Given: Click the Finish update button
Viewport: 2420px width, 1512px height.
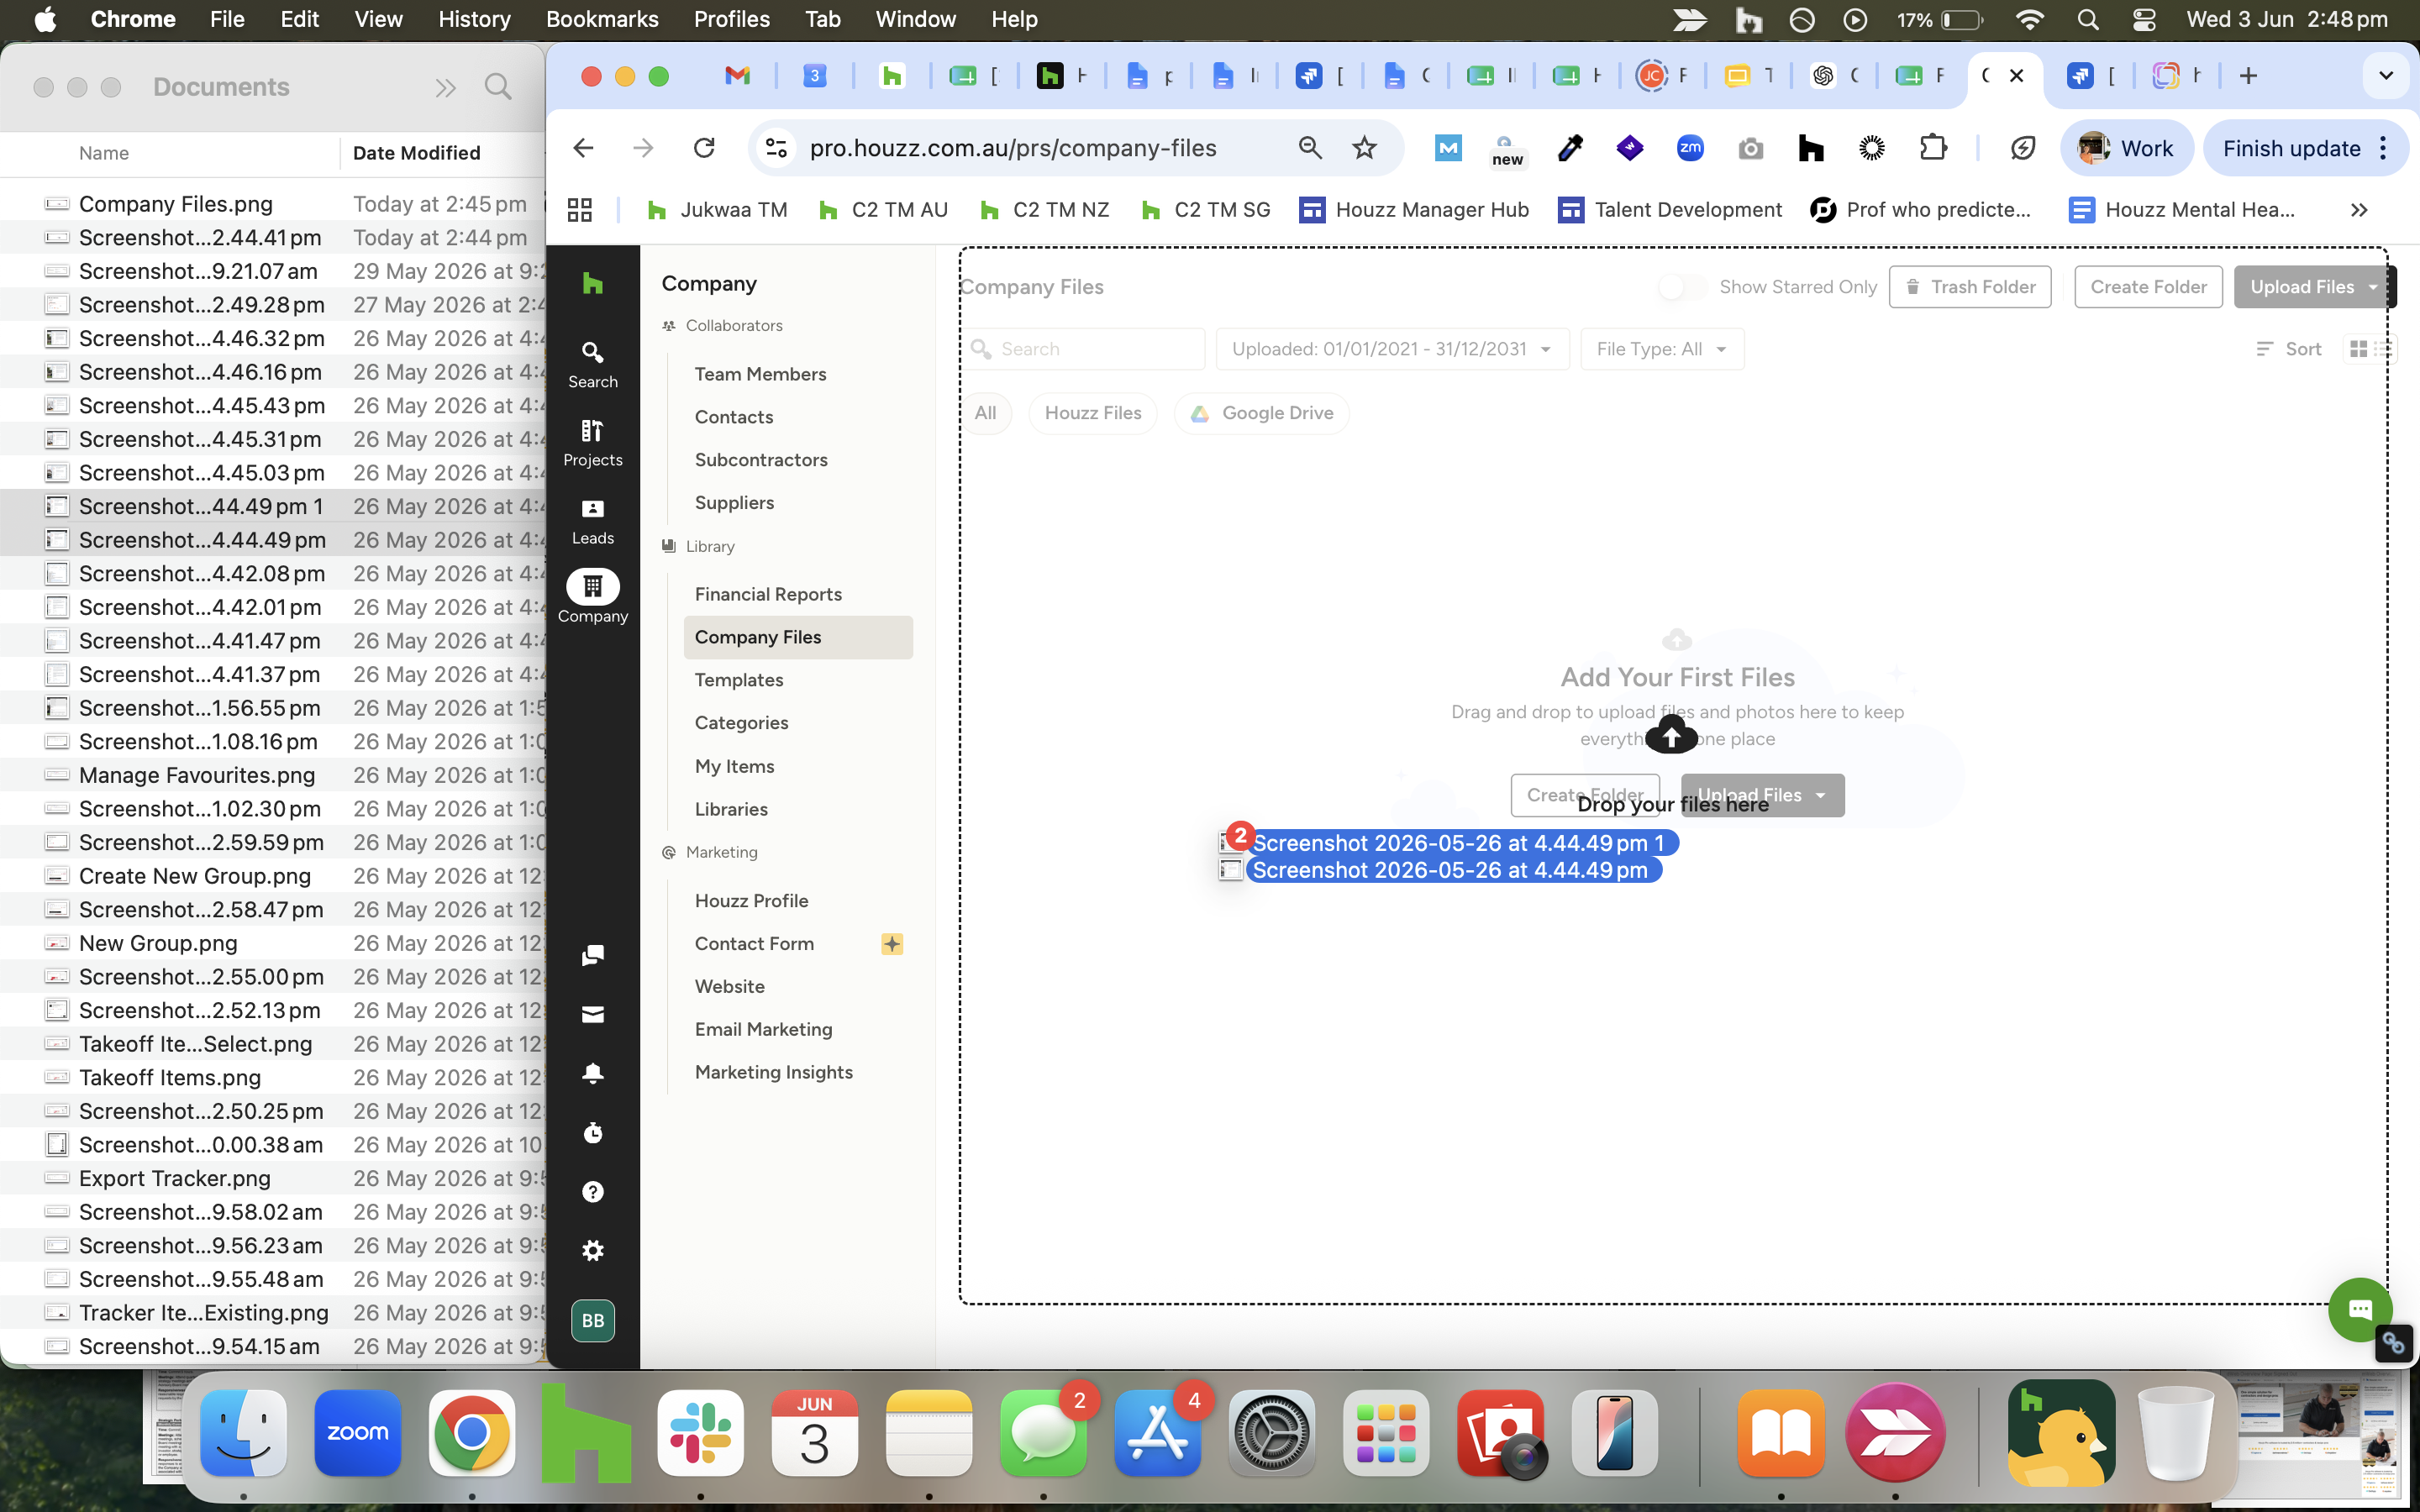Looking at the screenshot, I should [2291, 148].
